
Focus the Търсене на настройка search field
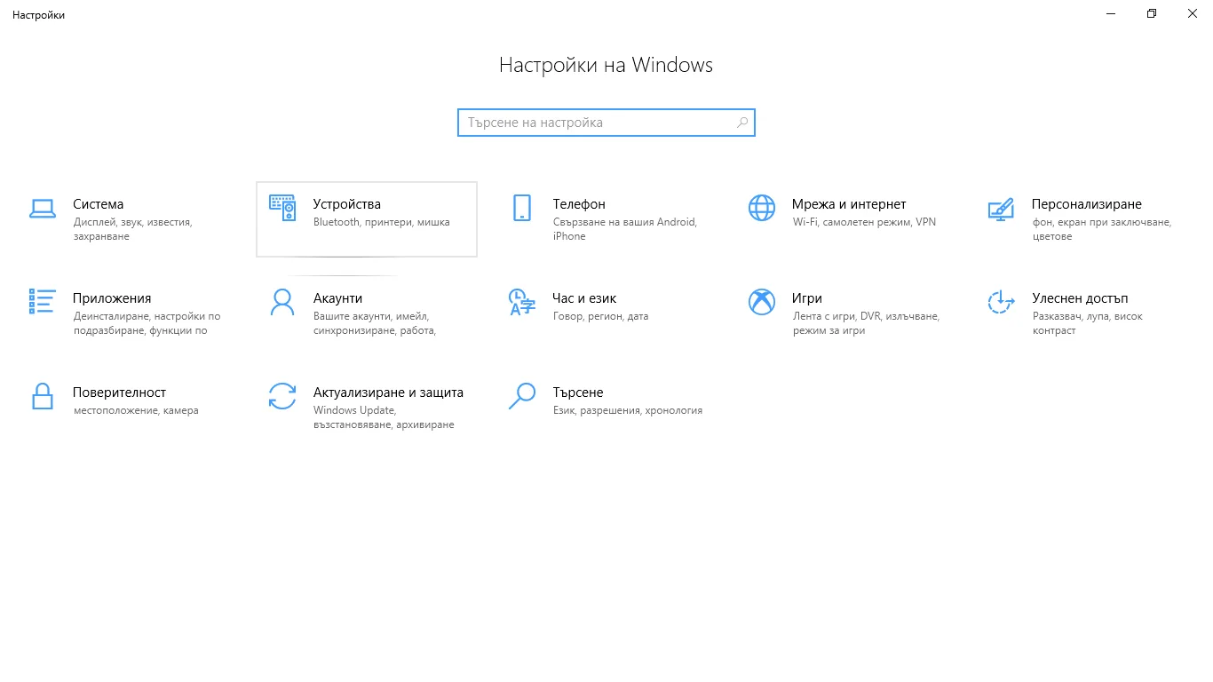click(606, 123)
